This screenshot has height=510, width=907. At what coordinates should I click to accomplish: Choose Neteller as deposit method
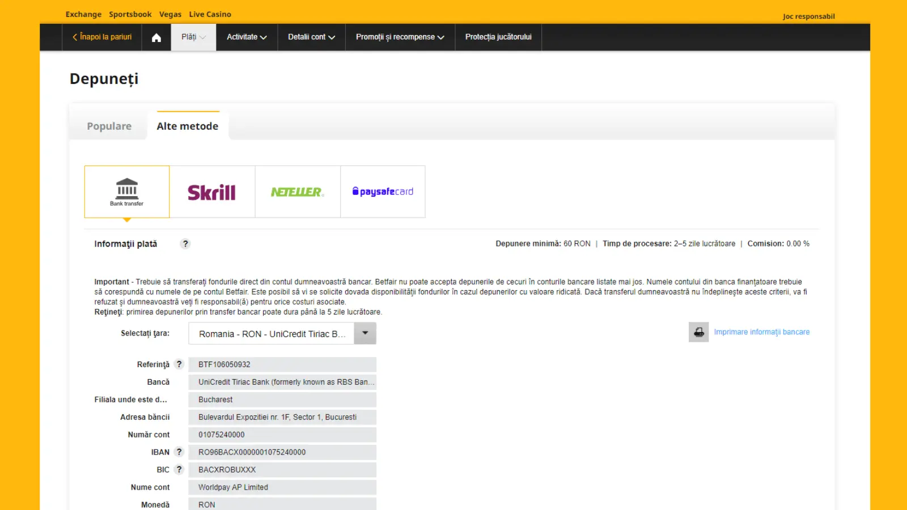pos(298,192)
